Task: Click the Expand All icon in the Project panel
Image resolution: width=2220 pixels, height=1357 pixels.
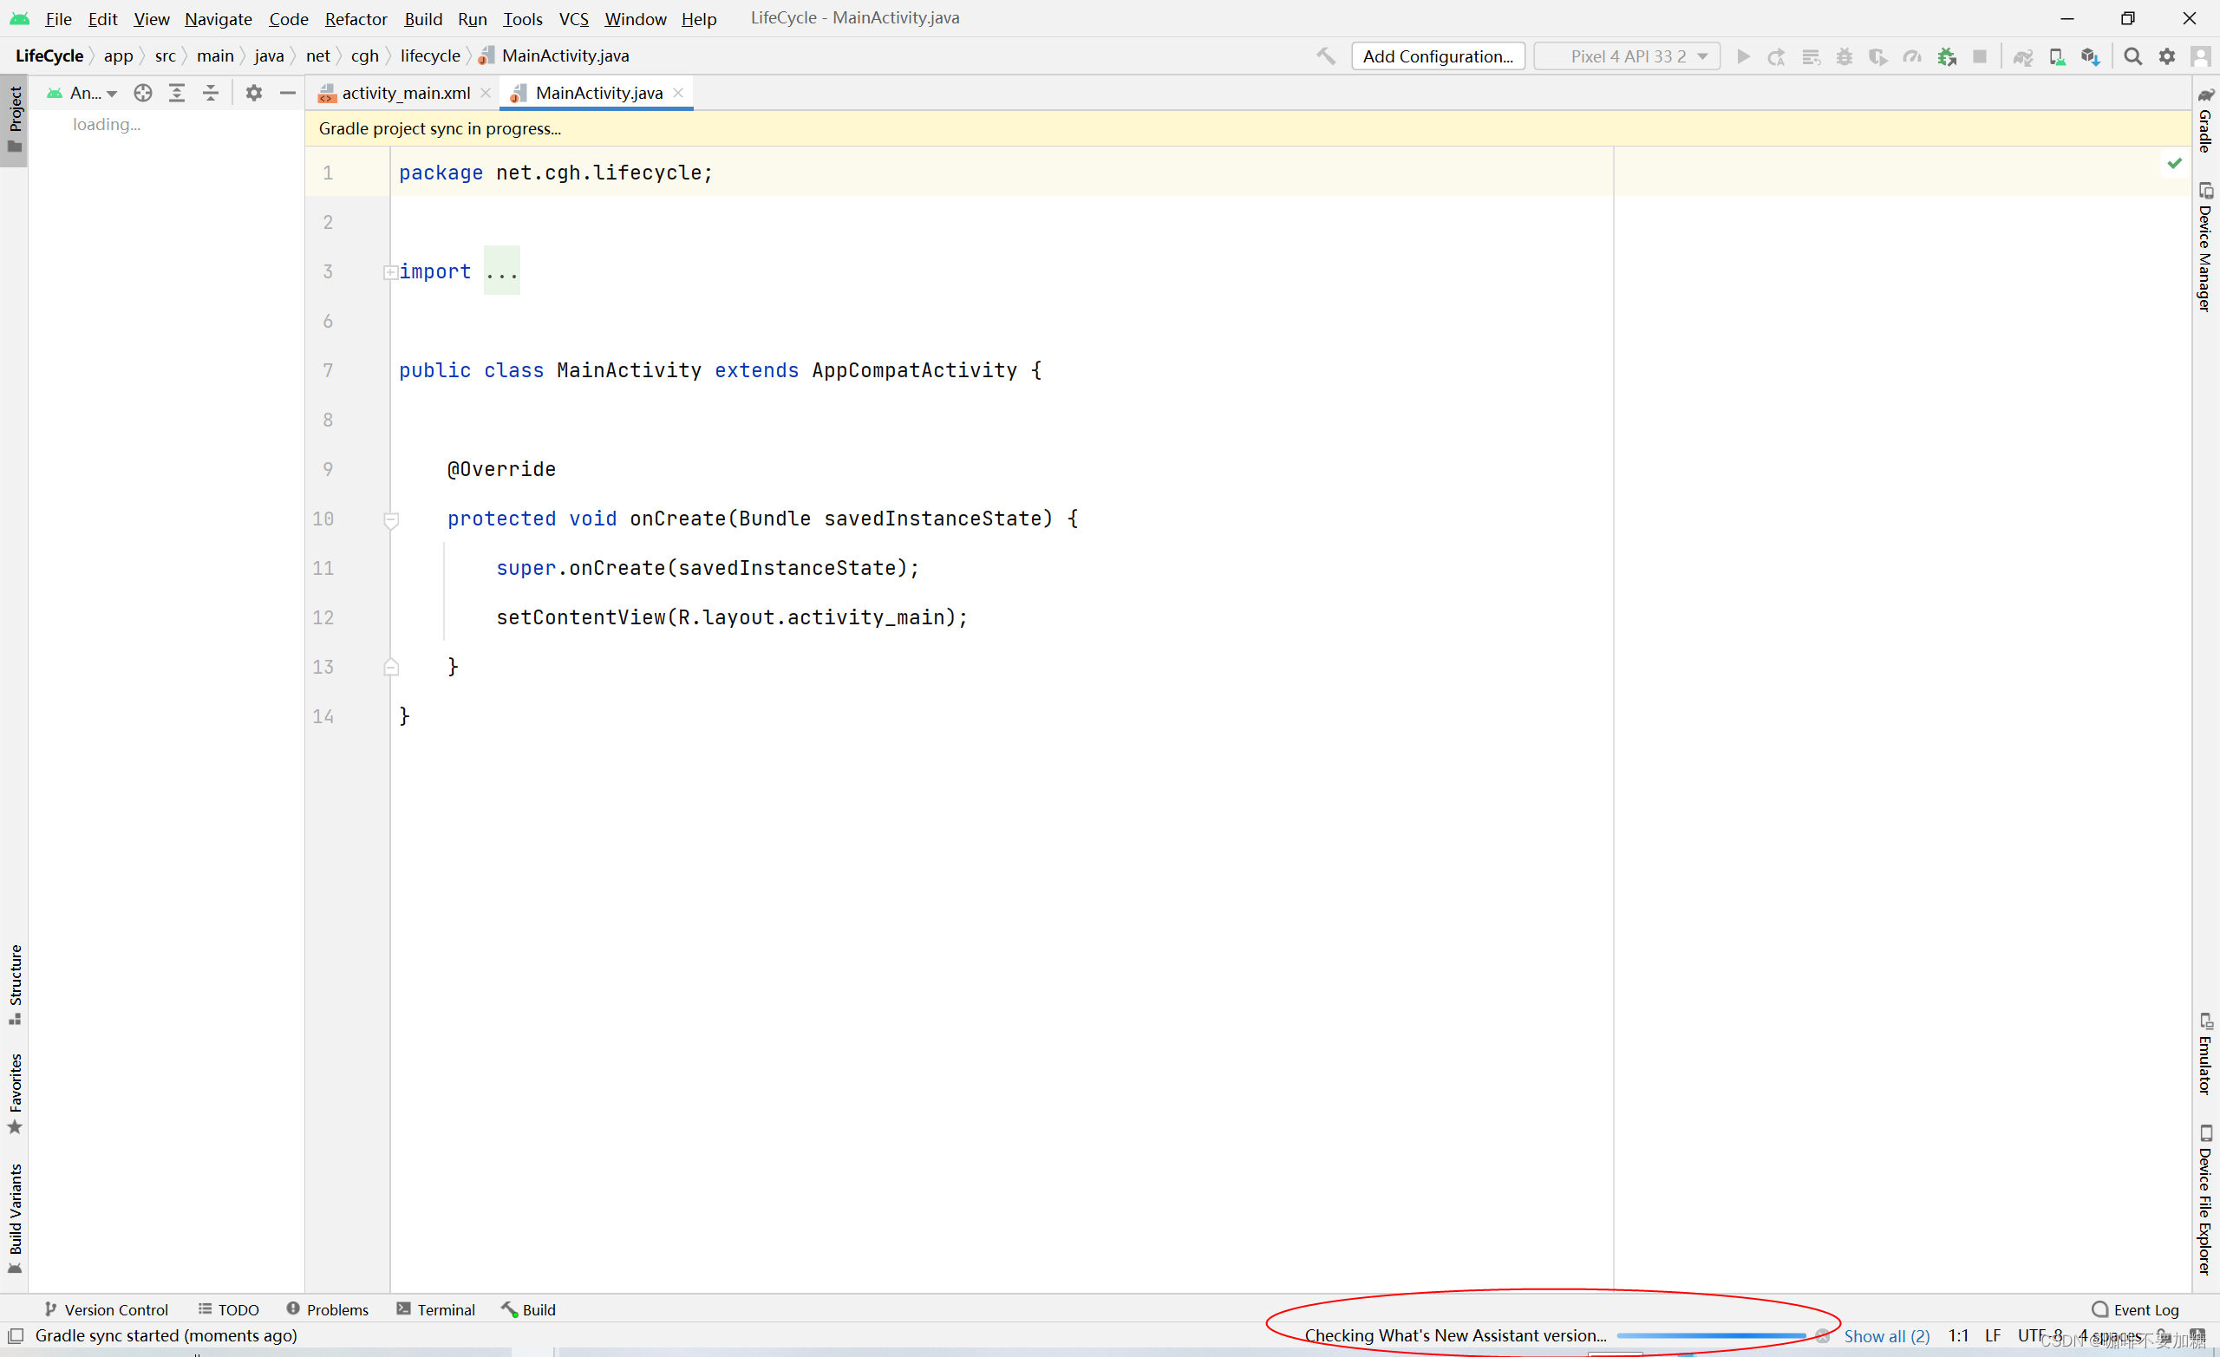Action: point(177,93)
